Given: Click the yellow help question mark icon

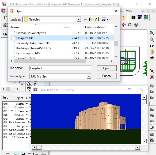Looking at the screenshot, I should pyautogui.click(x=123, y=18).
